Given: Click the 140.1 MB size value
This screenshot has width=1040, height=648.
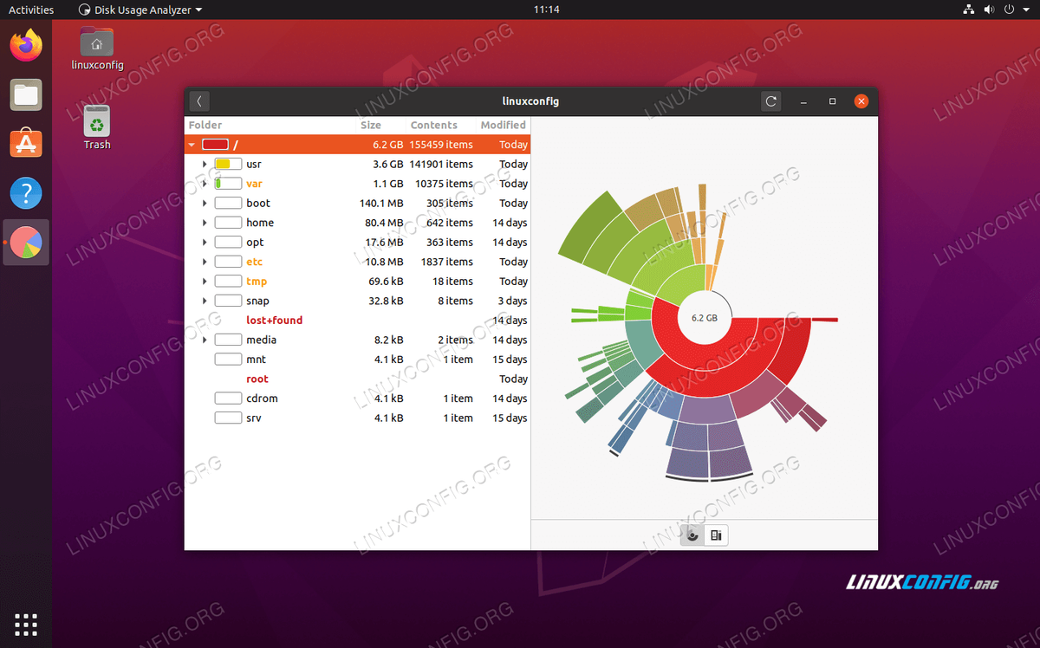Looking at the screenshot, I should [381, 203].
